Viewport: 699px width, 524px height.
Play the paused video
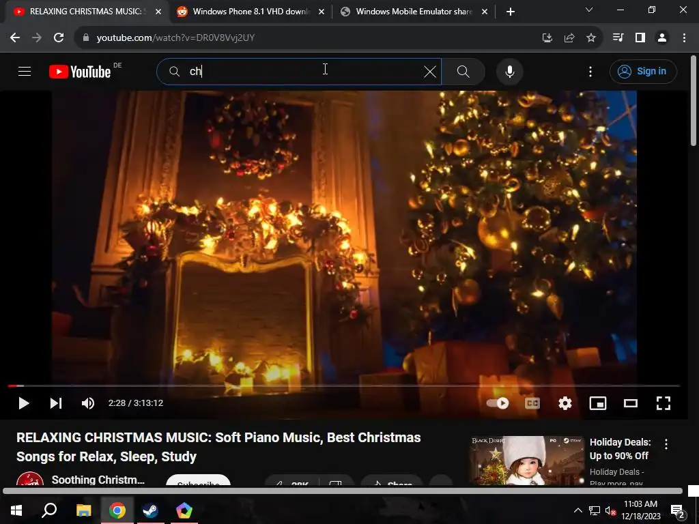pyautogui.click(x=24, y=403)
